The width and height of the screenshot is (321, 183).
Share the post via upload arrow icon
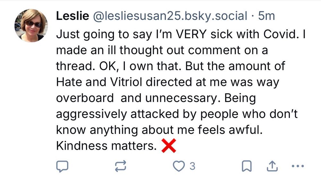(272, 166)
